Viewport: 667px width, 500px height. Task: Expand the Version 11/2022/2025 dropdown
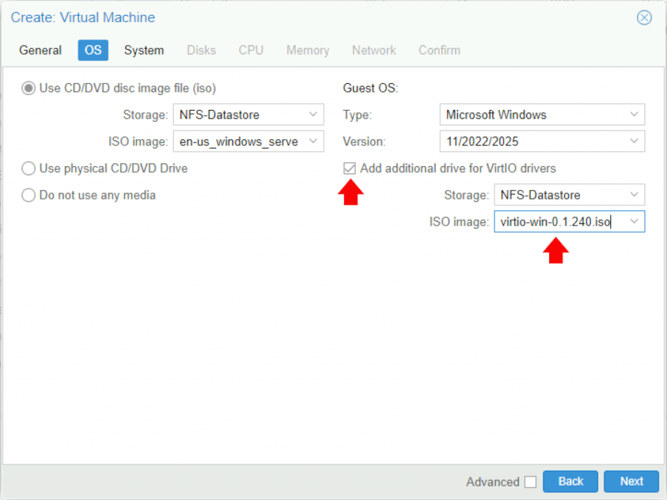tap(634, 141)
